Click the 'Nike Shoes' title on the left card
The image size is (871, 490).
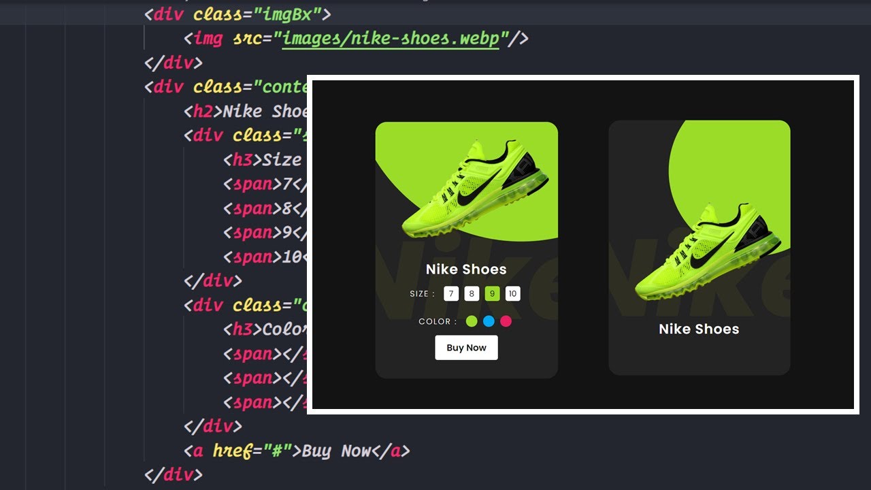click(x=466, y=269)
